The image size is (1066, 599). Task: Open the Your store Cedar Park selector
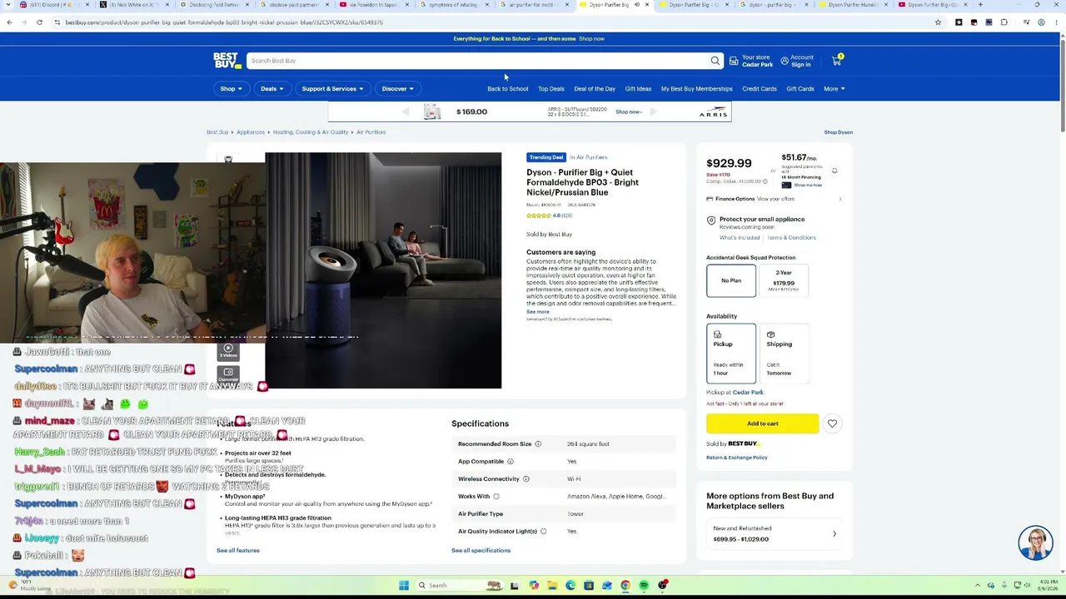(x=750, y=61)
